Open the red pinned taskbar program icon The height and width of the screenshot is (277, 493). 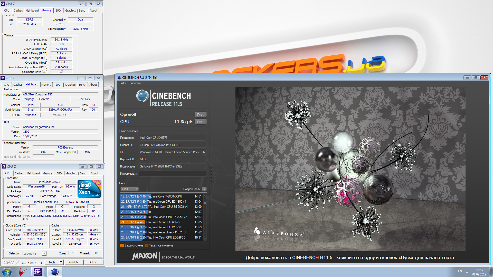[23, 272]
